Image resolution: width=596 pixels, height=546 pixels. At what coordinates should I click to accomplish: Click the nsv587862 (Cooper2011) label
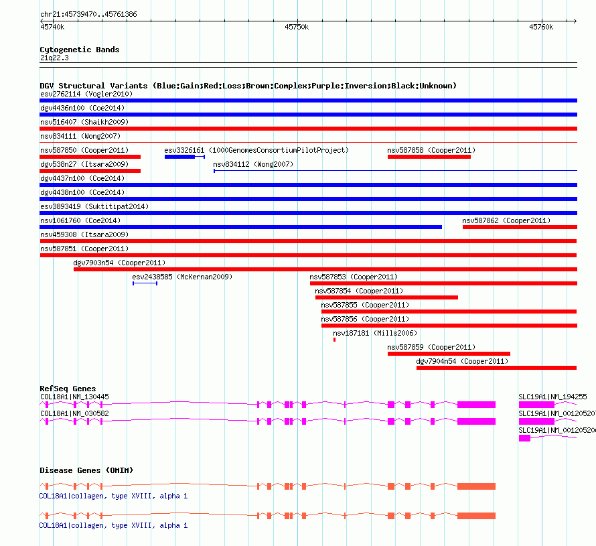click(506, 220)
